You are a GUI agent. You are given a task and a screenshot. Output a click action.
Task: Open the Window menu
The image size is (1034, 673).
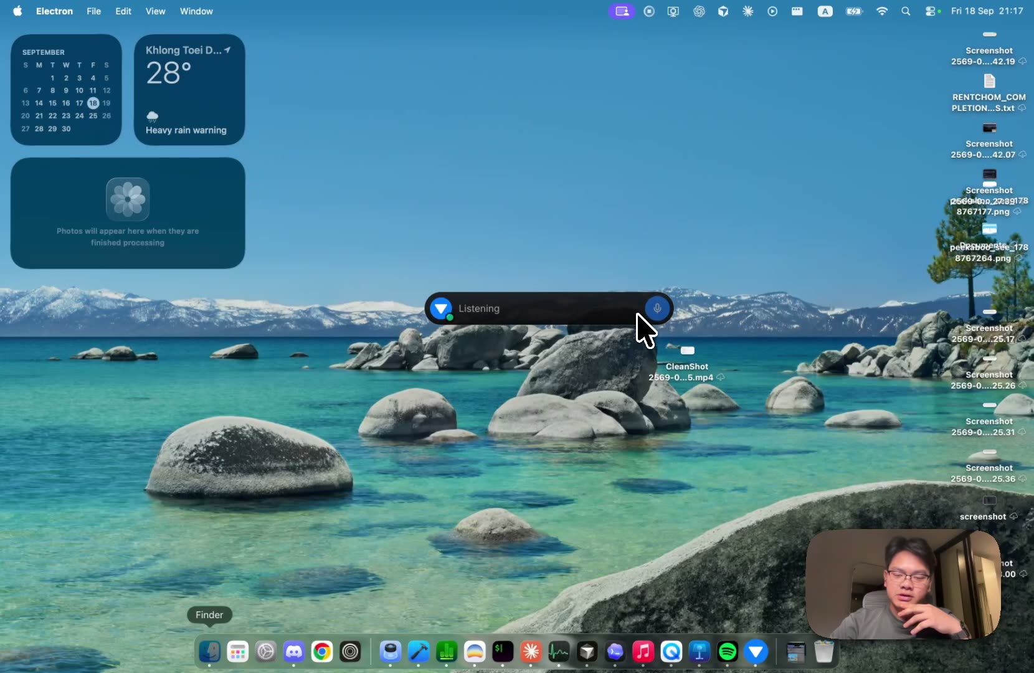196,11
